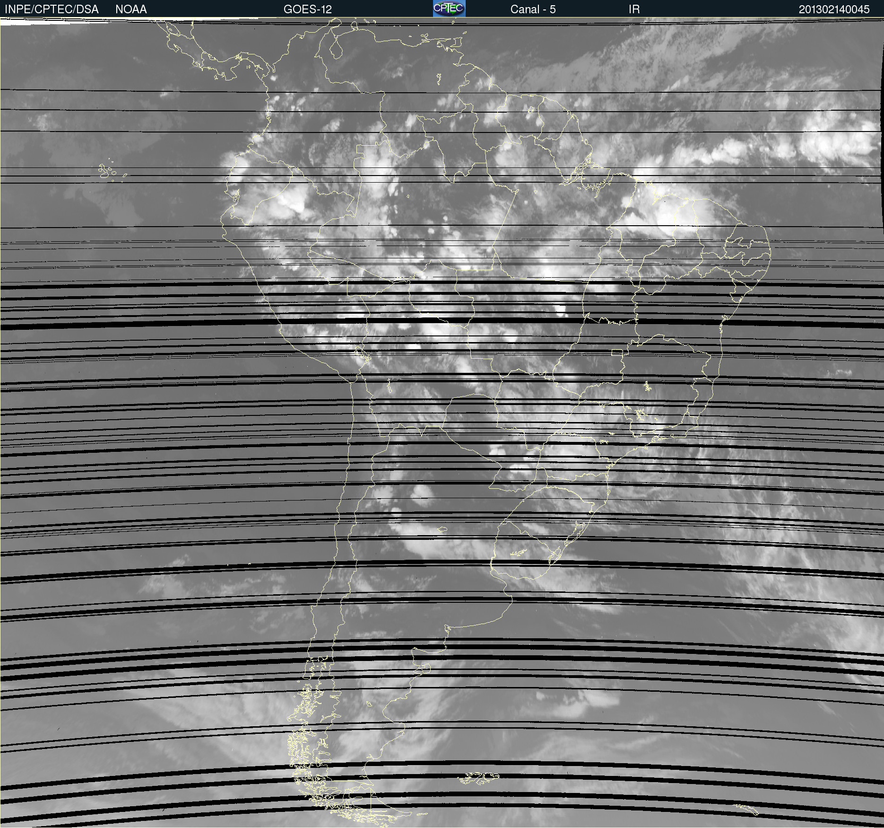Click the INPE/CPTEC/DSA header text

coord(52,9)
